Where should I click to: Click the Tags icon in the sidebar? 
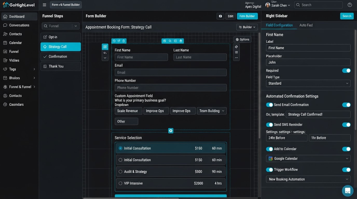pos(5,69)
